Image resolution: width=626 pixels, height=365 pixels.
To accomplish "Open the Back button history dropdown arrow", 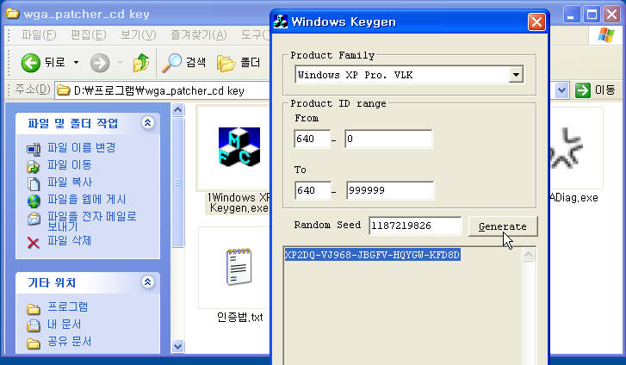I will (x=76, y=63).
